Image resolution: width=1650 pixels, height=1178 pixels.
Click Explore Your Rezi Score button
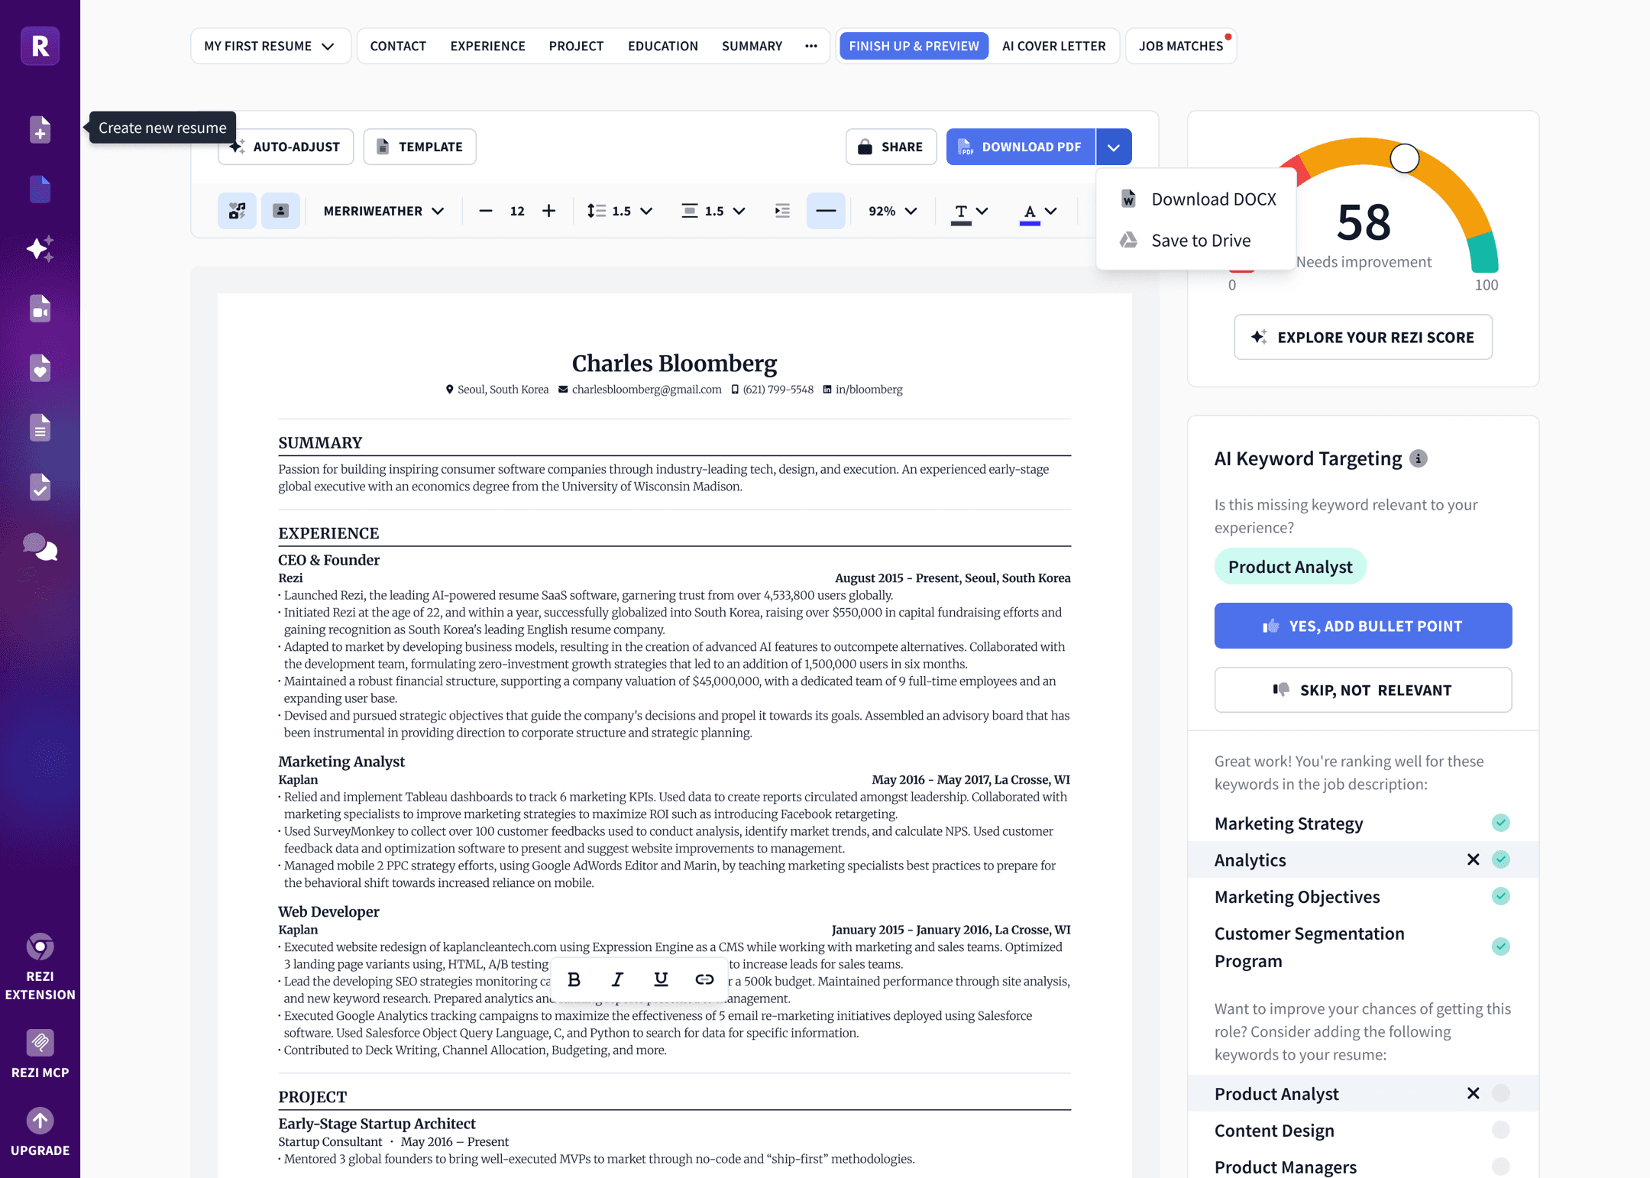coord(1363,337)
